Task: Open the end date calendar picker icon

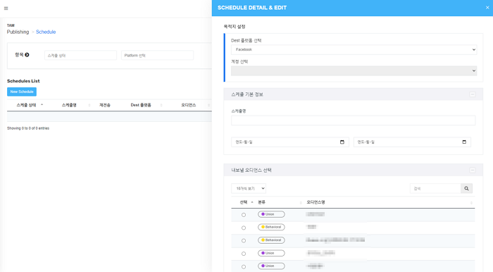Action: 464,142
